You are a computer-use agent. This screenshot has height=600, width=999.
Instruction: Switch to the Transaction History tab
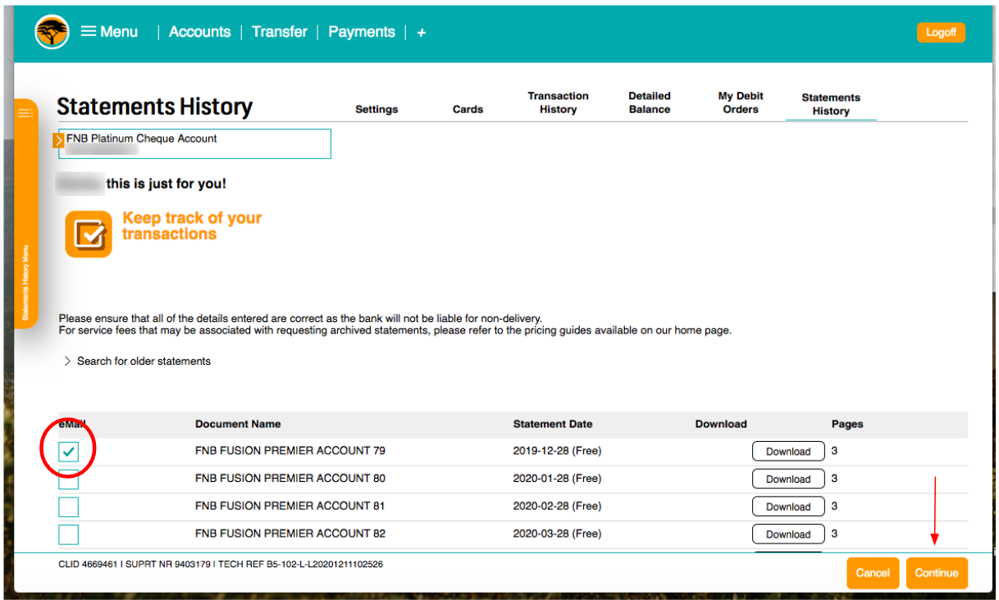pyautogui.click(x=558, y=102)
